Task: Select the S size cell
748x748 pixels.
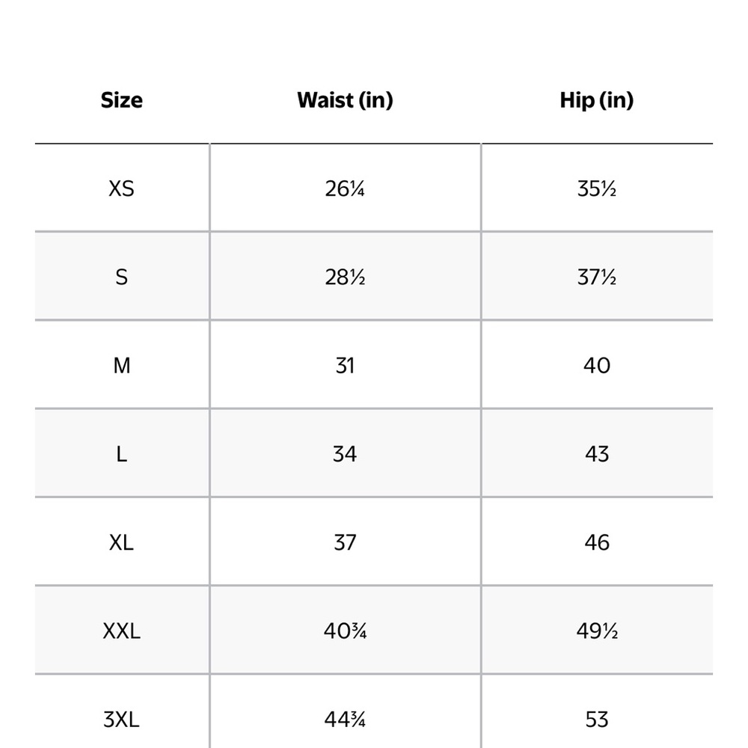Action: 122,278
